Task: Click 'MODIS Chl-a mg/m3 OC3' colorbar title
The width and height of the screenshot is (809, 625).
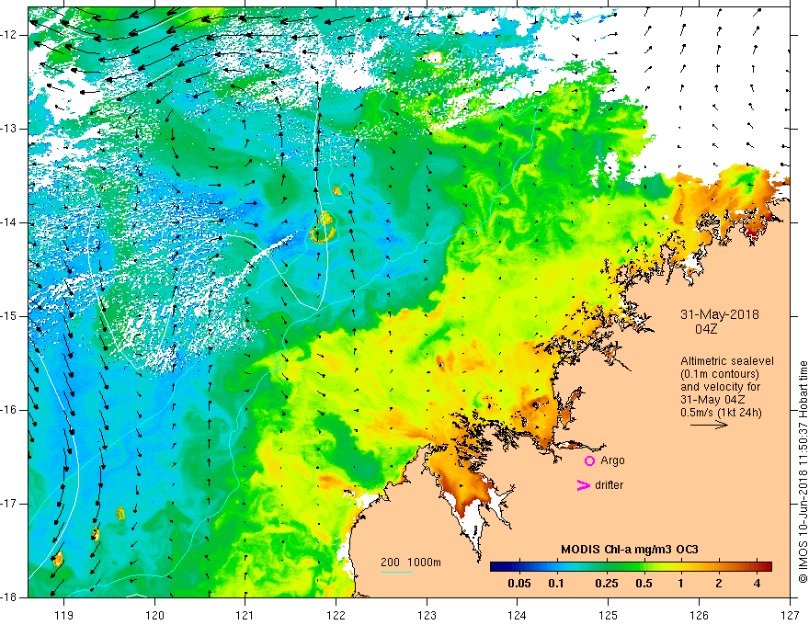Action: click(x=630, y=550)
